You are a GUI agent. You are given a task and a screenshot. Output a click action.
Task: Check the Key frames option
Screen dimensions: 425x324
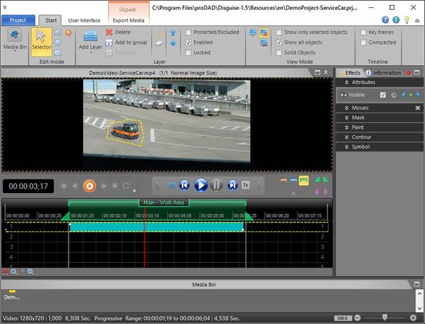363,32
